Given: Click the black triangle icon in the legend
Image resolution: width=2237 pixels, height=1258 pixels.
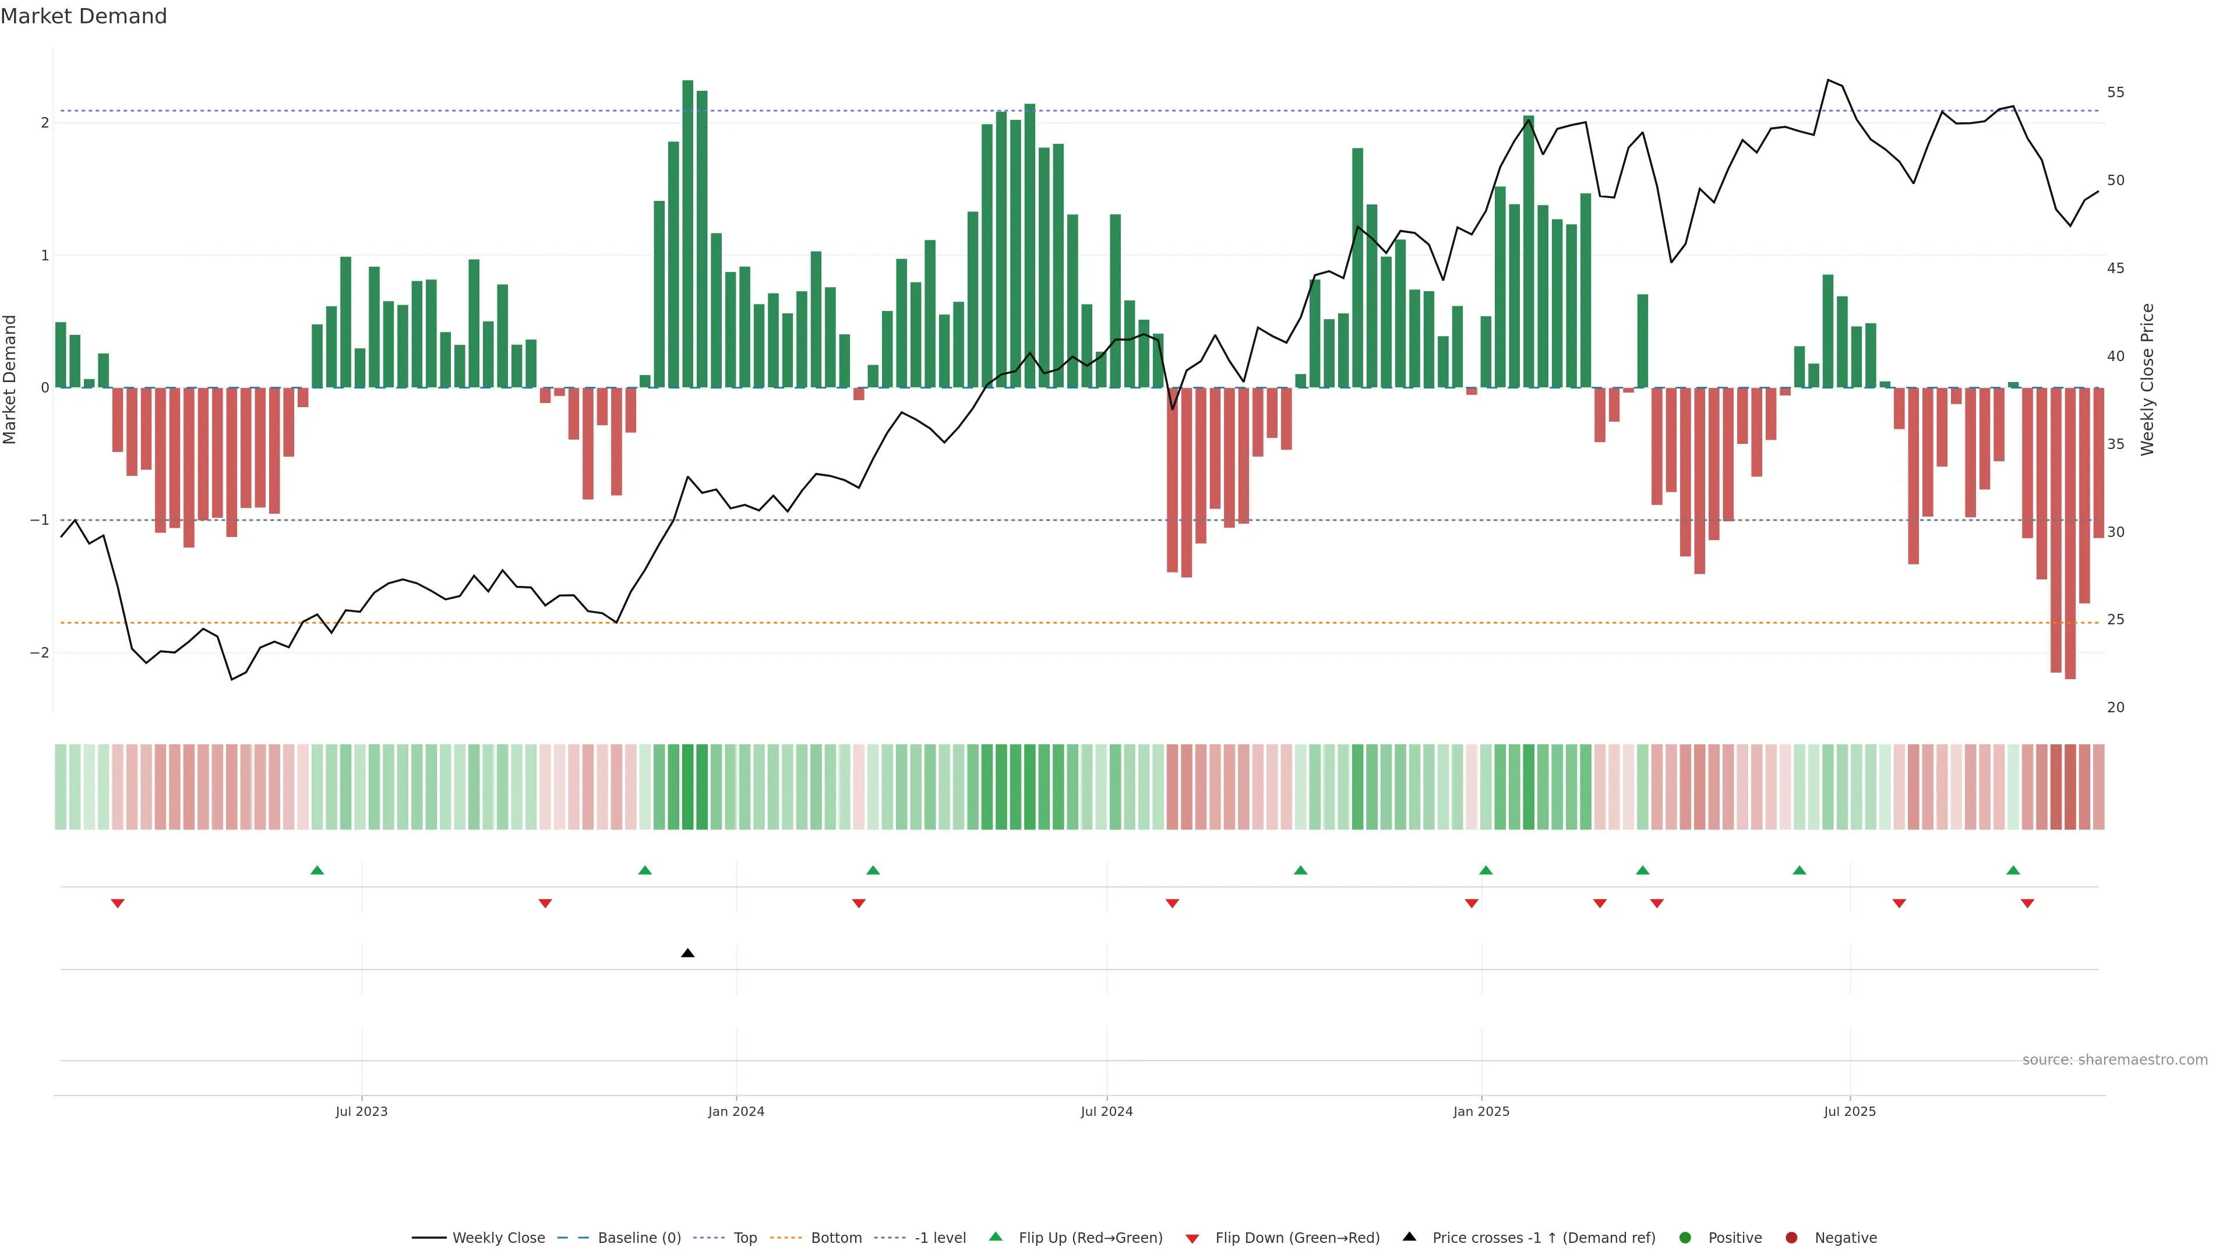Looking at the screenshot, I should (1409, 1237).
